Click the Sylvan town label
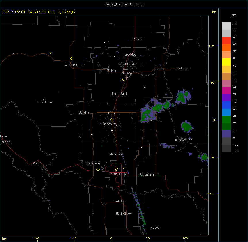The height and width of the screenshot is (242, 248). (112, 70)
